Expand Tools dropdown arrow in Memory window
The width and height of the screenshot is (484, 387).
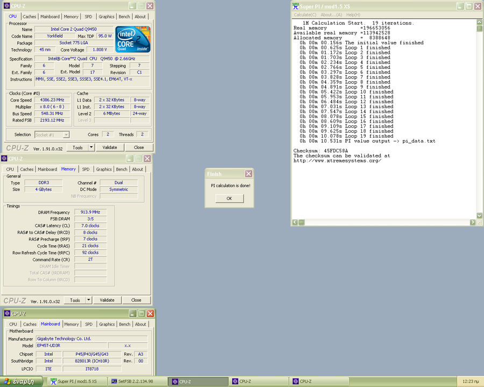pos(89,300)
